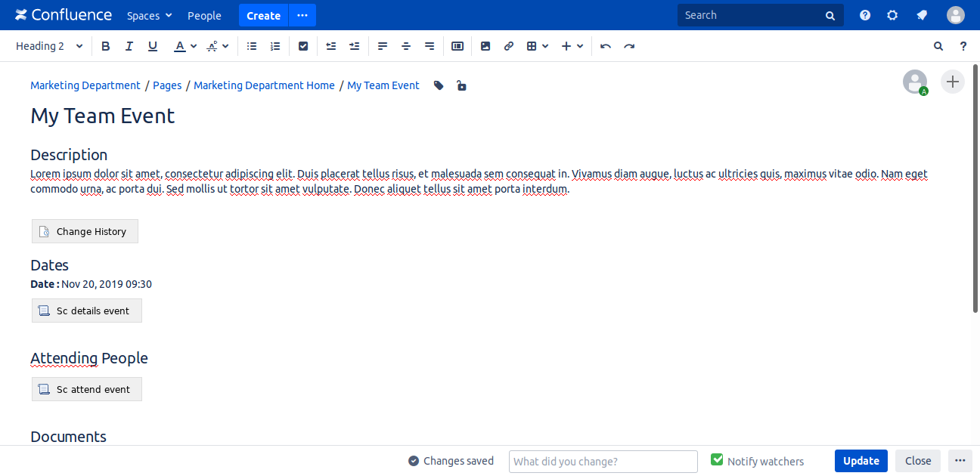The height and width of the screenshot is (476, 980).
Task: Insert a task list checkbox
Action: coord(303,46)
